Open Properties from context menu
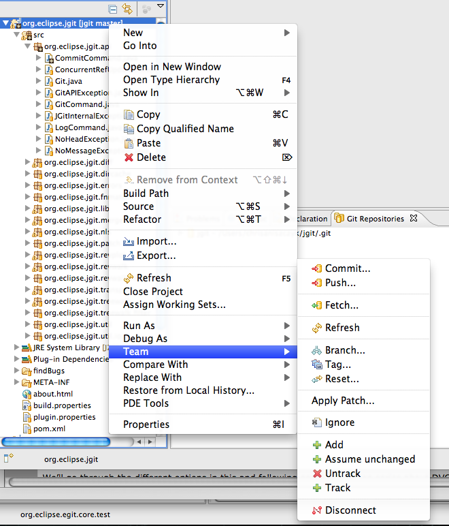Screen dimensions: 449x526 pyautogui.click(x=203, y=424)
